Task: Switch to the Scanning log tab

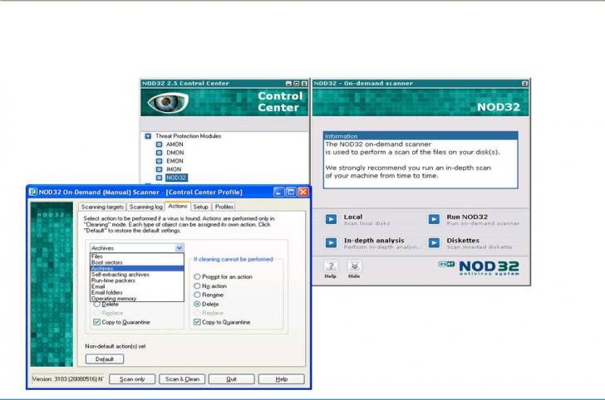Action: (x=146, y=207)
